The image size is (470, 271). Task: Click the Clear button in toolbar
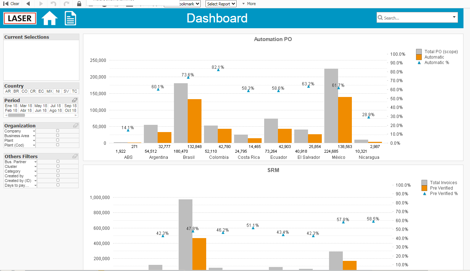click(x=11, y=4)
